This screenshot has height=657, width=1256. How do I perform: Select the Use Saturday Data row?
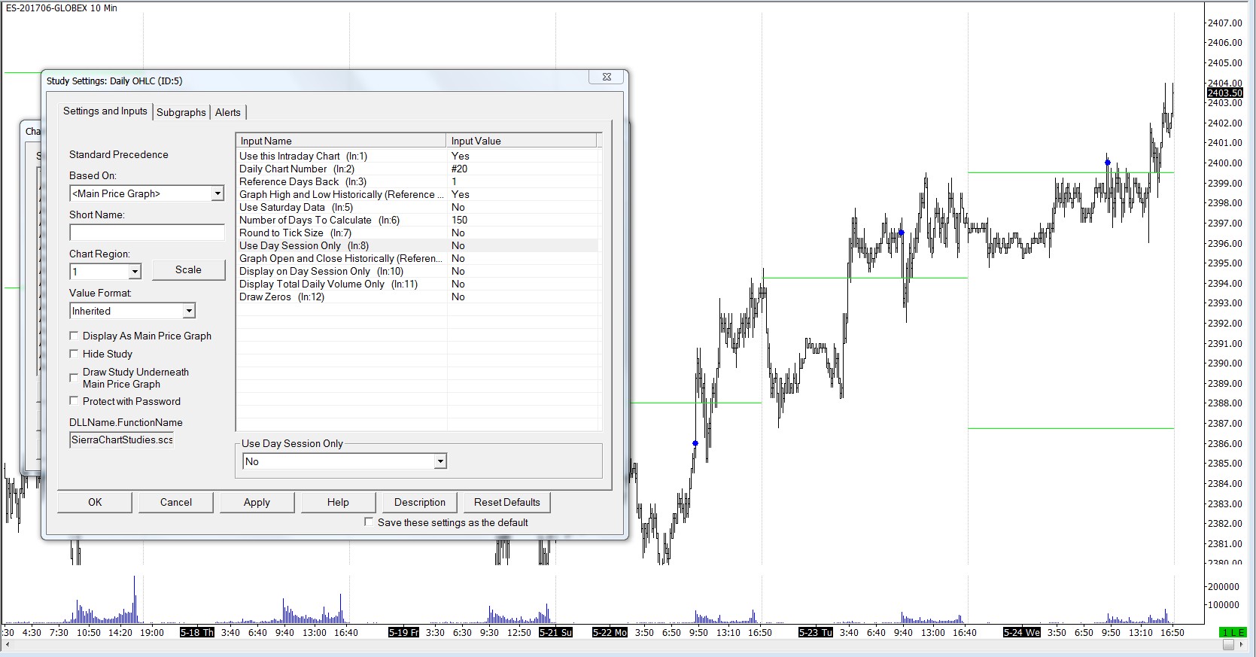coord(418,207)
